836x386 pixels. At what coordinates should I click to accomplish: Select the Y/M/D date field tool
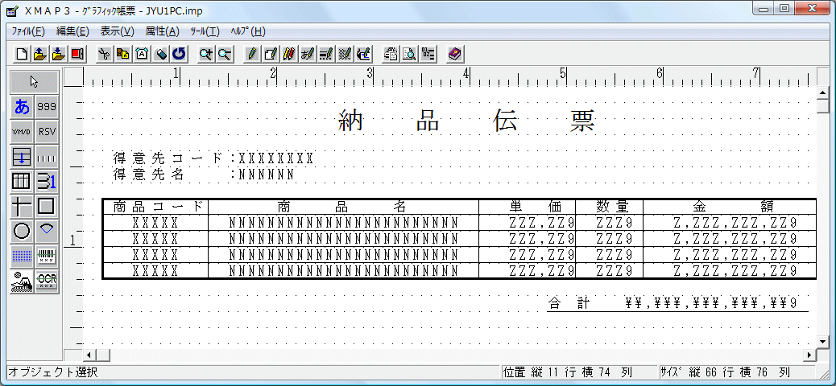pos(23,132)
